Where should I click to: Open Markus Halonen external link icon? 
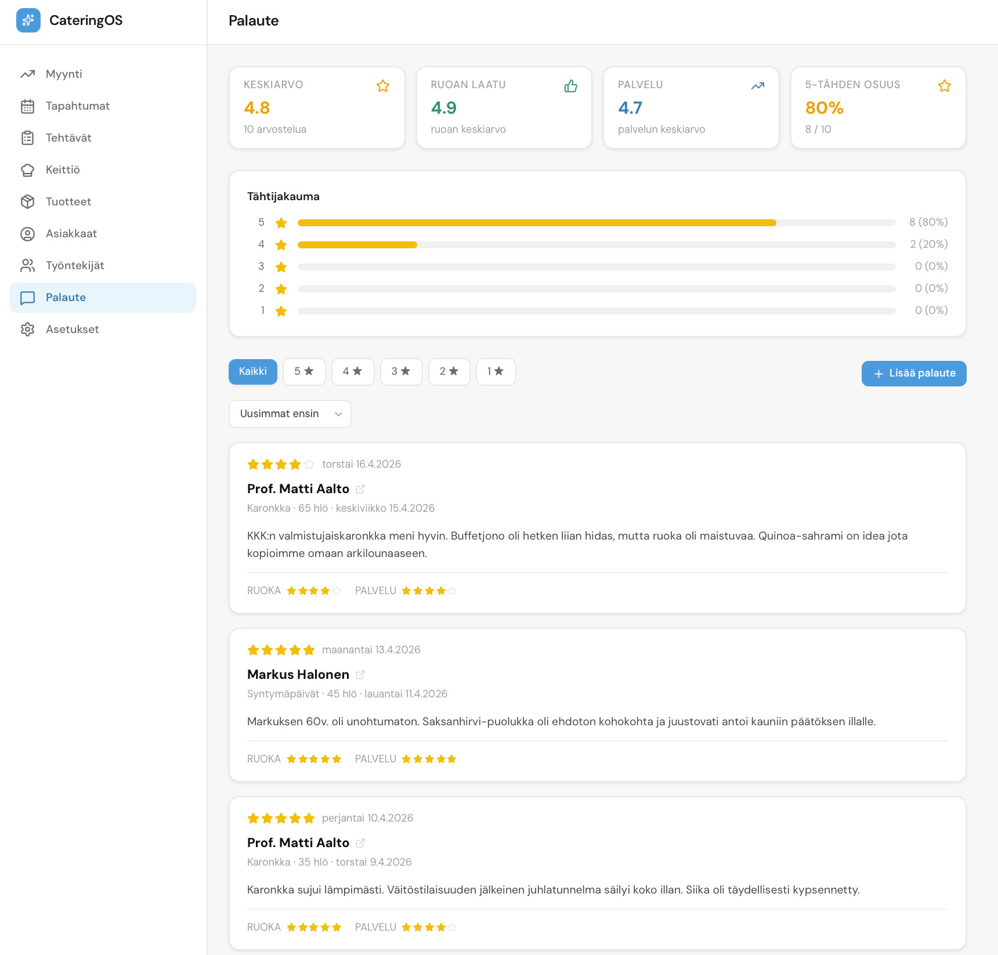point(360,675)
